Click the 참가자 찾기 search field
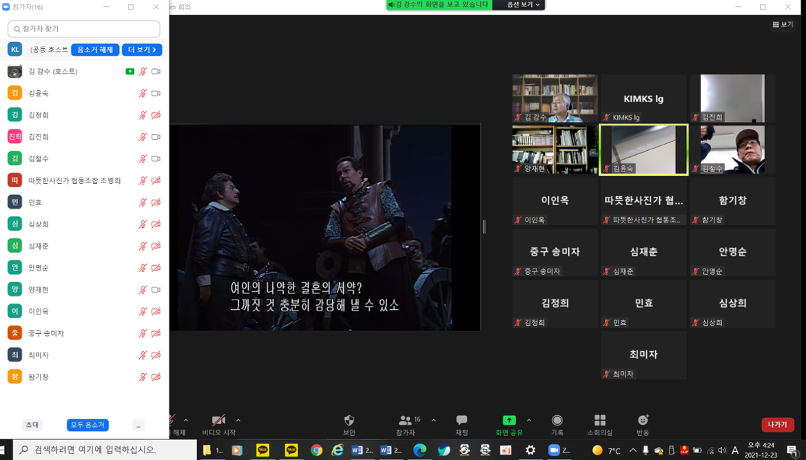 click(83, 29)
